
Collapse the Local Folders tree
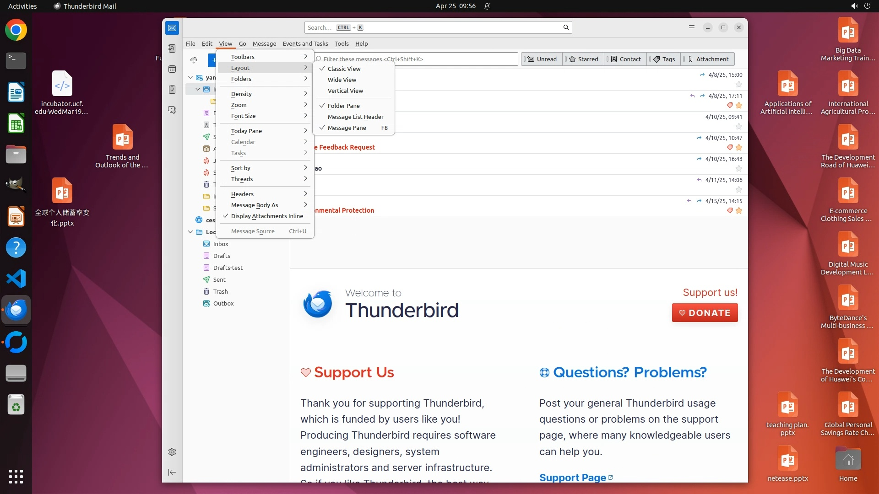tap(190, 232)
